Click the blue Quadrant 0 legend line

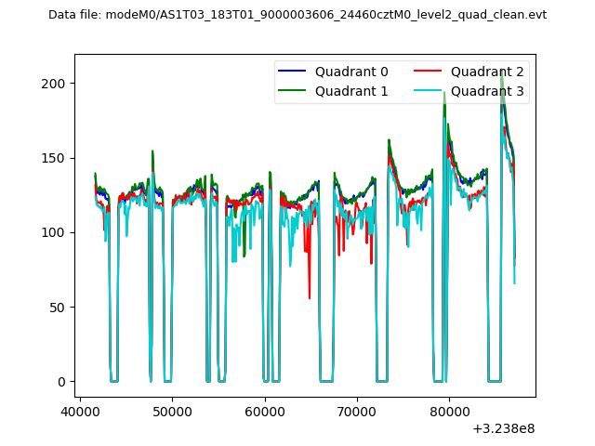click(x=294, y=72)
